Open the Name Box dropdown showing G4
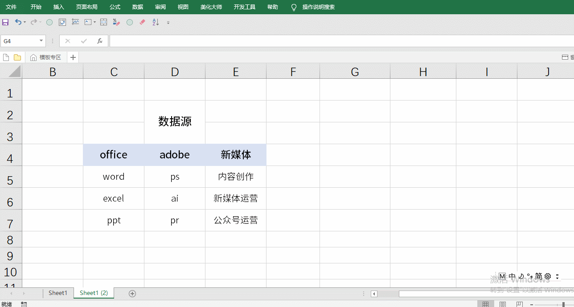Image resolution: width=574 pixels, height=307 pixels. point(41,40)
